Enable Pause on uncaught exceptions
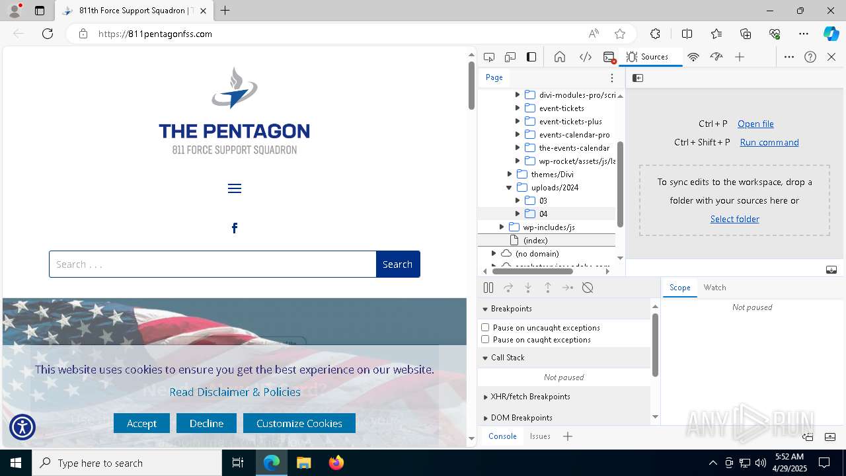The image size is (846, 476). (x=485, y=327)
